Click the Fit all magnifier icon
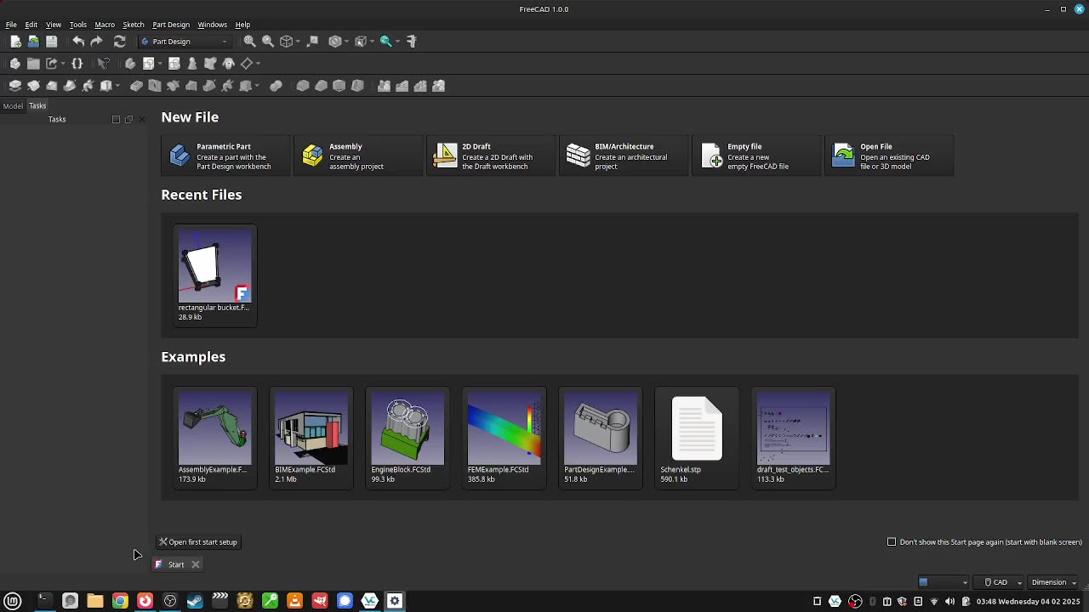The image size is (1089, 612). (249, 41)
